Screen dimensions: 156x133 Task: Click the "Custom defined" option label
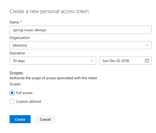28,102
